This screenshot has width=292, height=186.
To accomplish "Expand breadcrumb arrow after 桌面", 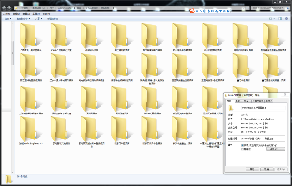I will pyautogui.click(x=83, y=8).
